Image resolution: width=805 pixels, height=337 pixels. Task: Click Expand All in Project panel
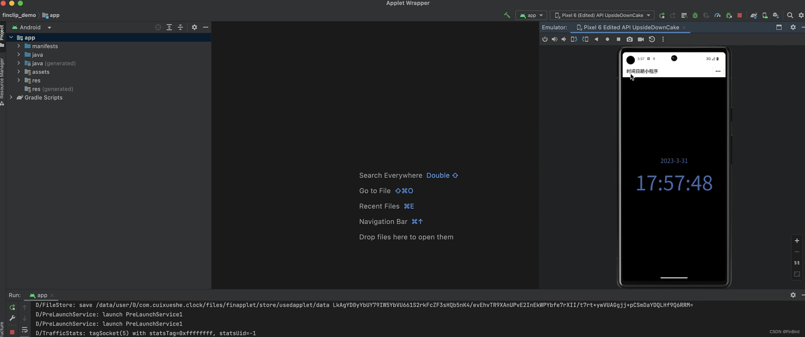pos(169,27)
